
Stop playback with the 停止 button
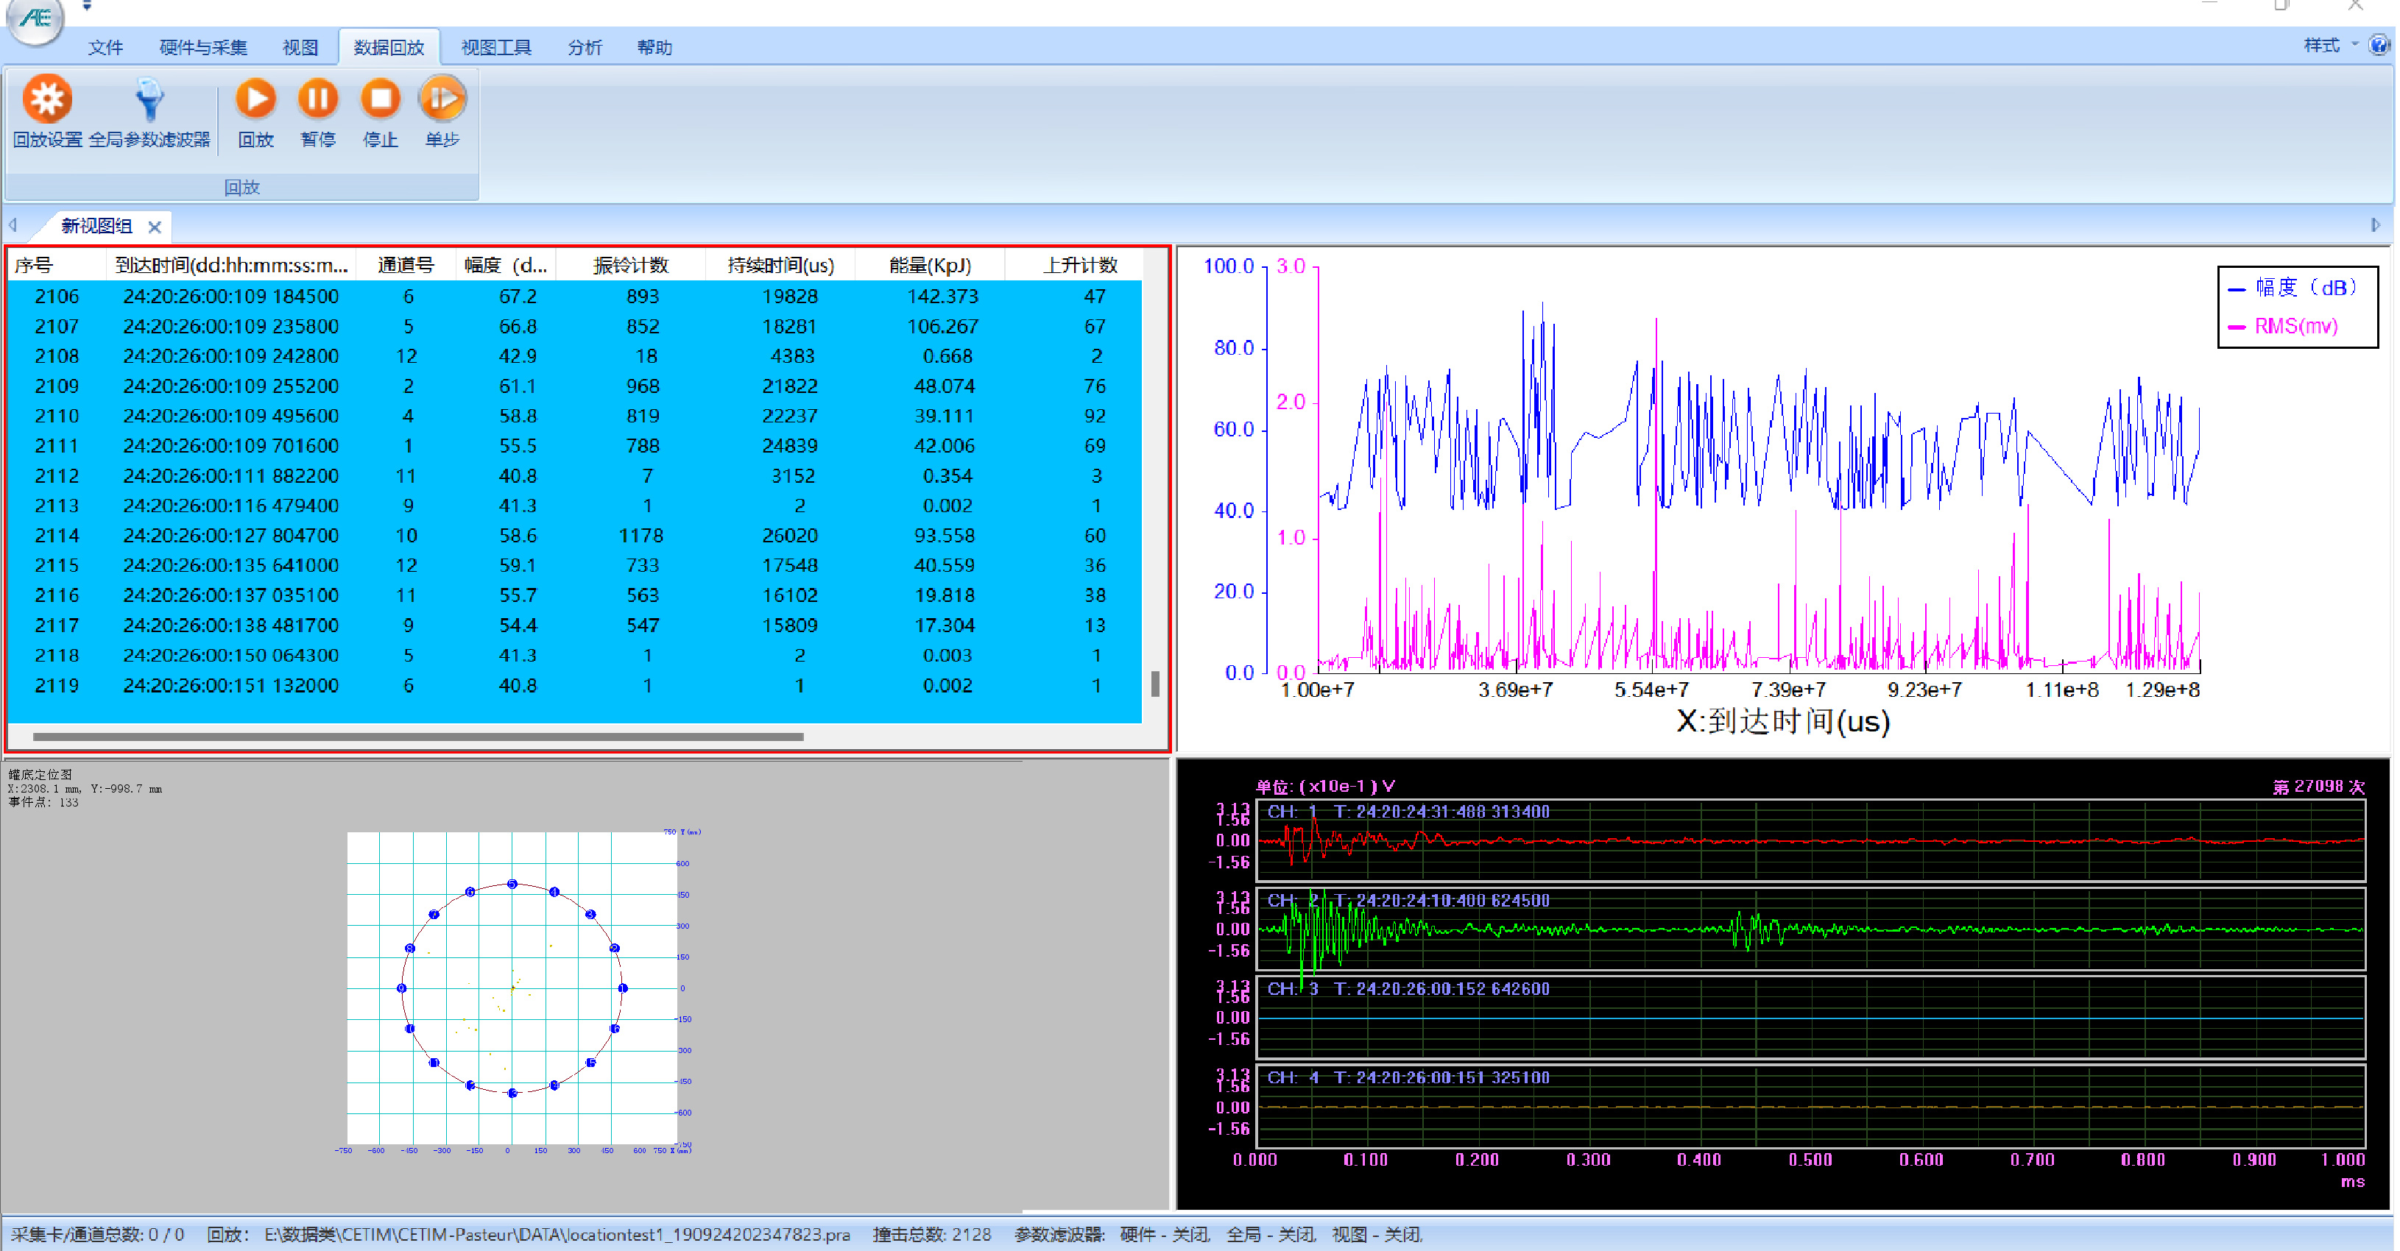click(380, 112)
